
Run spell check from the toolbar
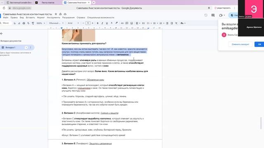[x=28, y=23]
